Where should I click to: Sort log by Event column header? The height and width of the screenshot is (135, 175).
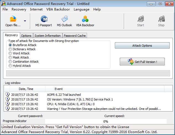coord(105,89)
